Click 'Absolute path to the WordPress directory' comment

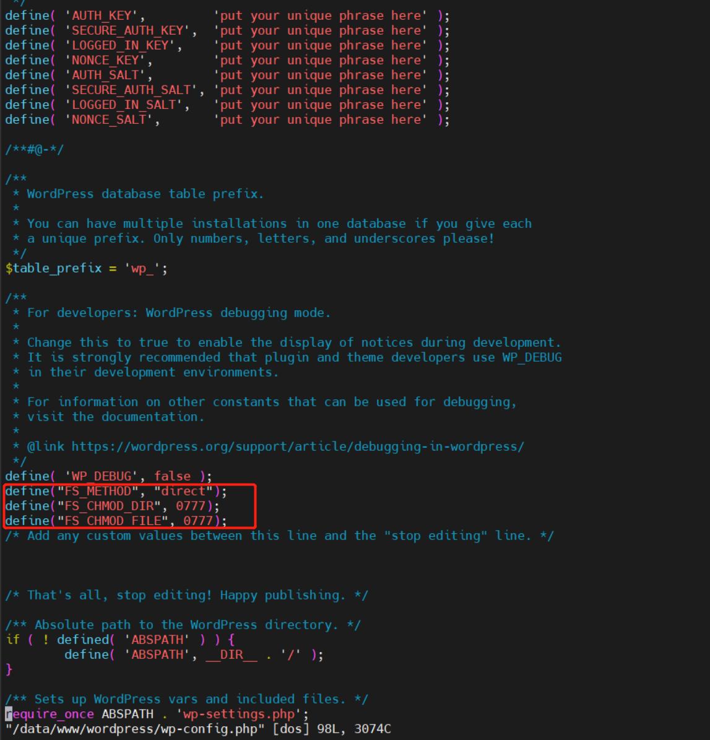[183, 625]
